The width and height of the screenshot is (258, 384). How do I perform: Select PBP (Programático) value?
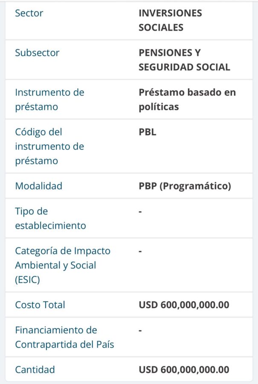pyautogui.click(x=185, y=186)
